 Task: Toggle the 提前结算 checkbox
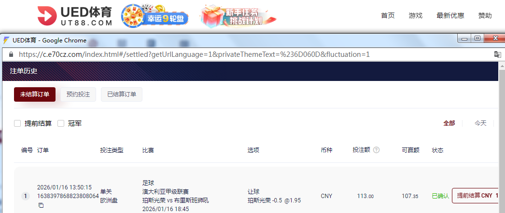coord(17,123)
